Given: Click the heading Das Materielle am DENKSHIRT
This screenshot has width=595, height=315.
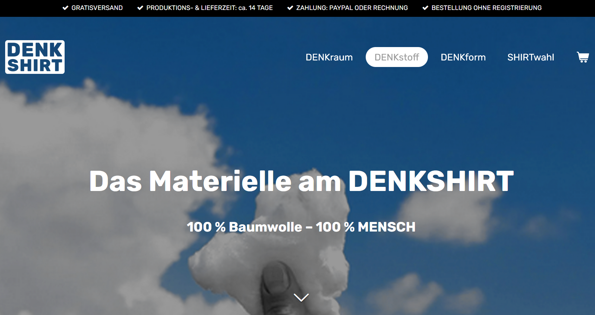Looking at the screenshot, I should click(301, 182).
